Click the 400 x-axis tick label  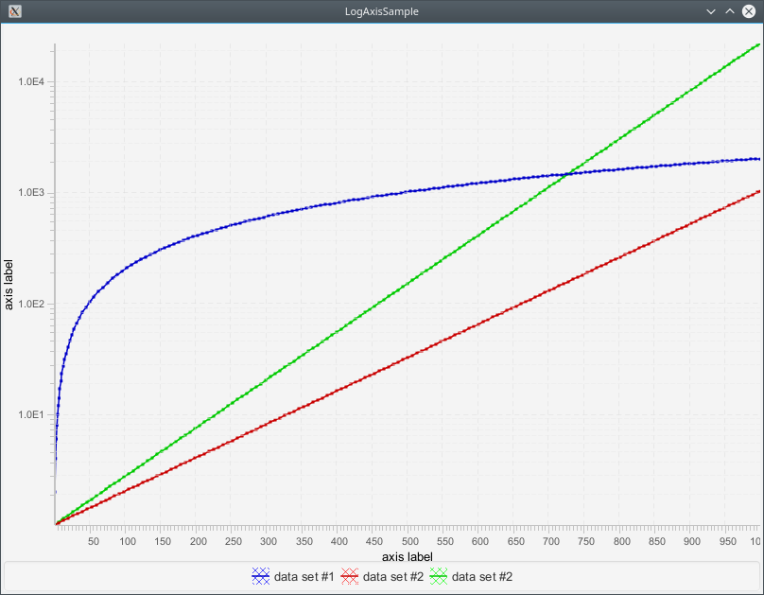pyautogui.click(x=339, y=541)
